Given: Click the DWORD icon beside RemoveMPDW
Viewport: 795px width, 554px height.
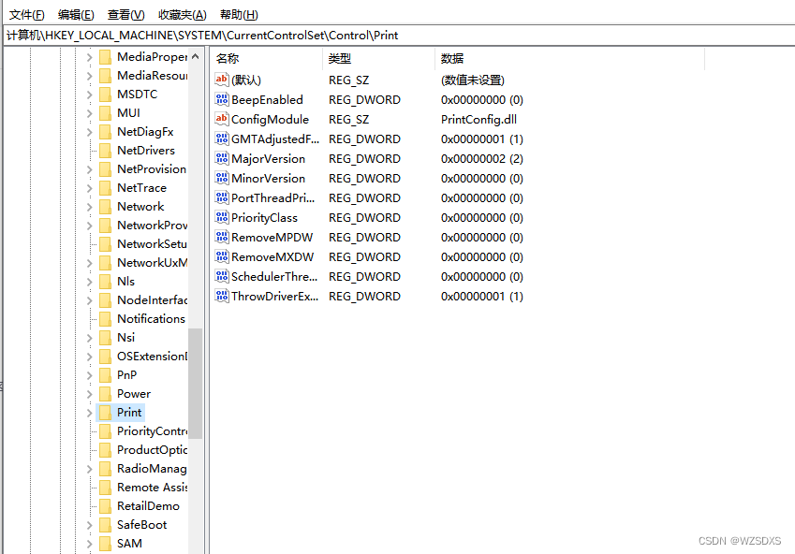Looking at the screenshot, I should point(221,237).
